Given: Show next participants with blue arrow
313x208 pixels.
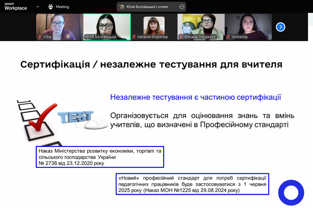Looking at the screenshot, I should point(280,27).
